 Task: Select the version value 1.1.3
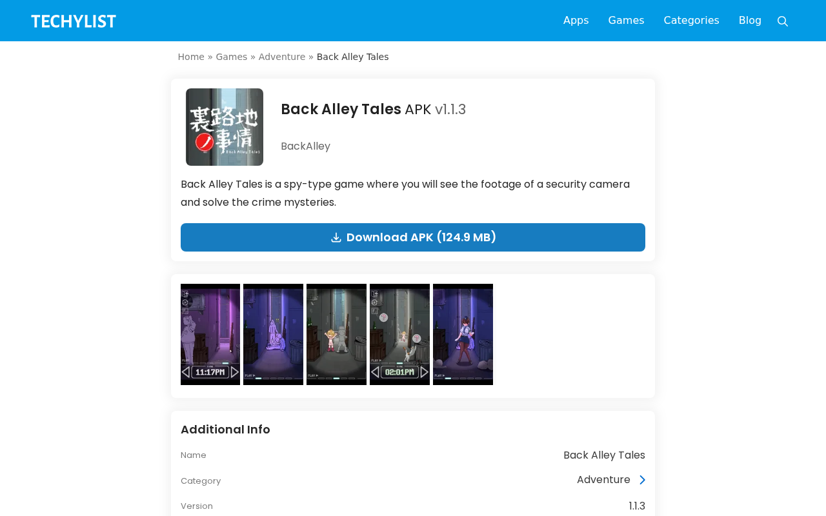637,506
